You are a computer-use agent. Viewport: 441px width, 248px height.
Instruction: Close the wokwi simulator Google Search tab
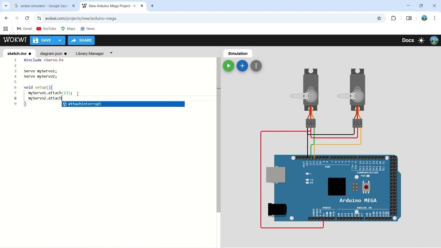click(73, 6)
